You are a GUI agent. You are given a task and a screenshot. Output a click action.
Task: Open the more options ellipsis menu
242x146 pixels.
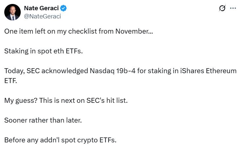(233, 9)
